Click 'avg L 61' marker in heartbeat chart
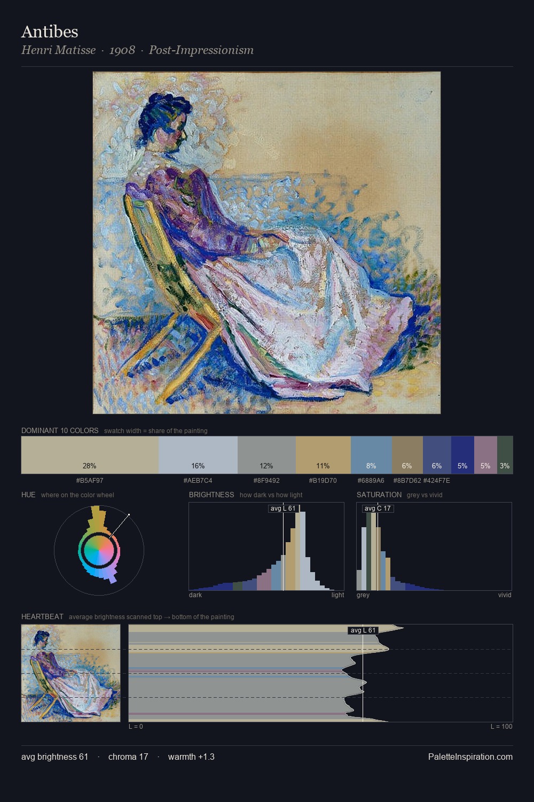 click(x=363, y=630)
